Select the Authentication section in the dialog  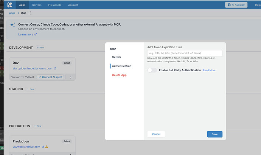pyautogui.click(x=121, y=66)
